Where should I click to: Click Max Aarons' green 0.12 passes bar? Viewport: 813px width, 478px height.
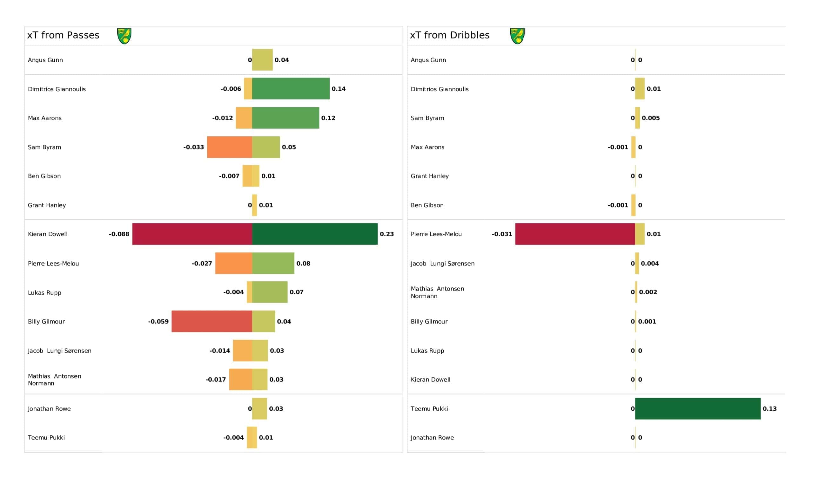point(286,118)
